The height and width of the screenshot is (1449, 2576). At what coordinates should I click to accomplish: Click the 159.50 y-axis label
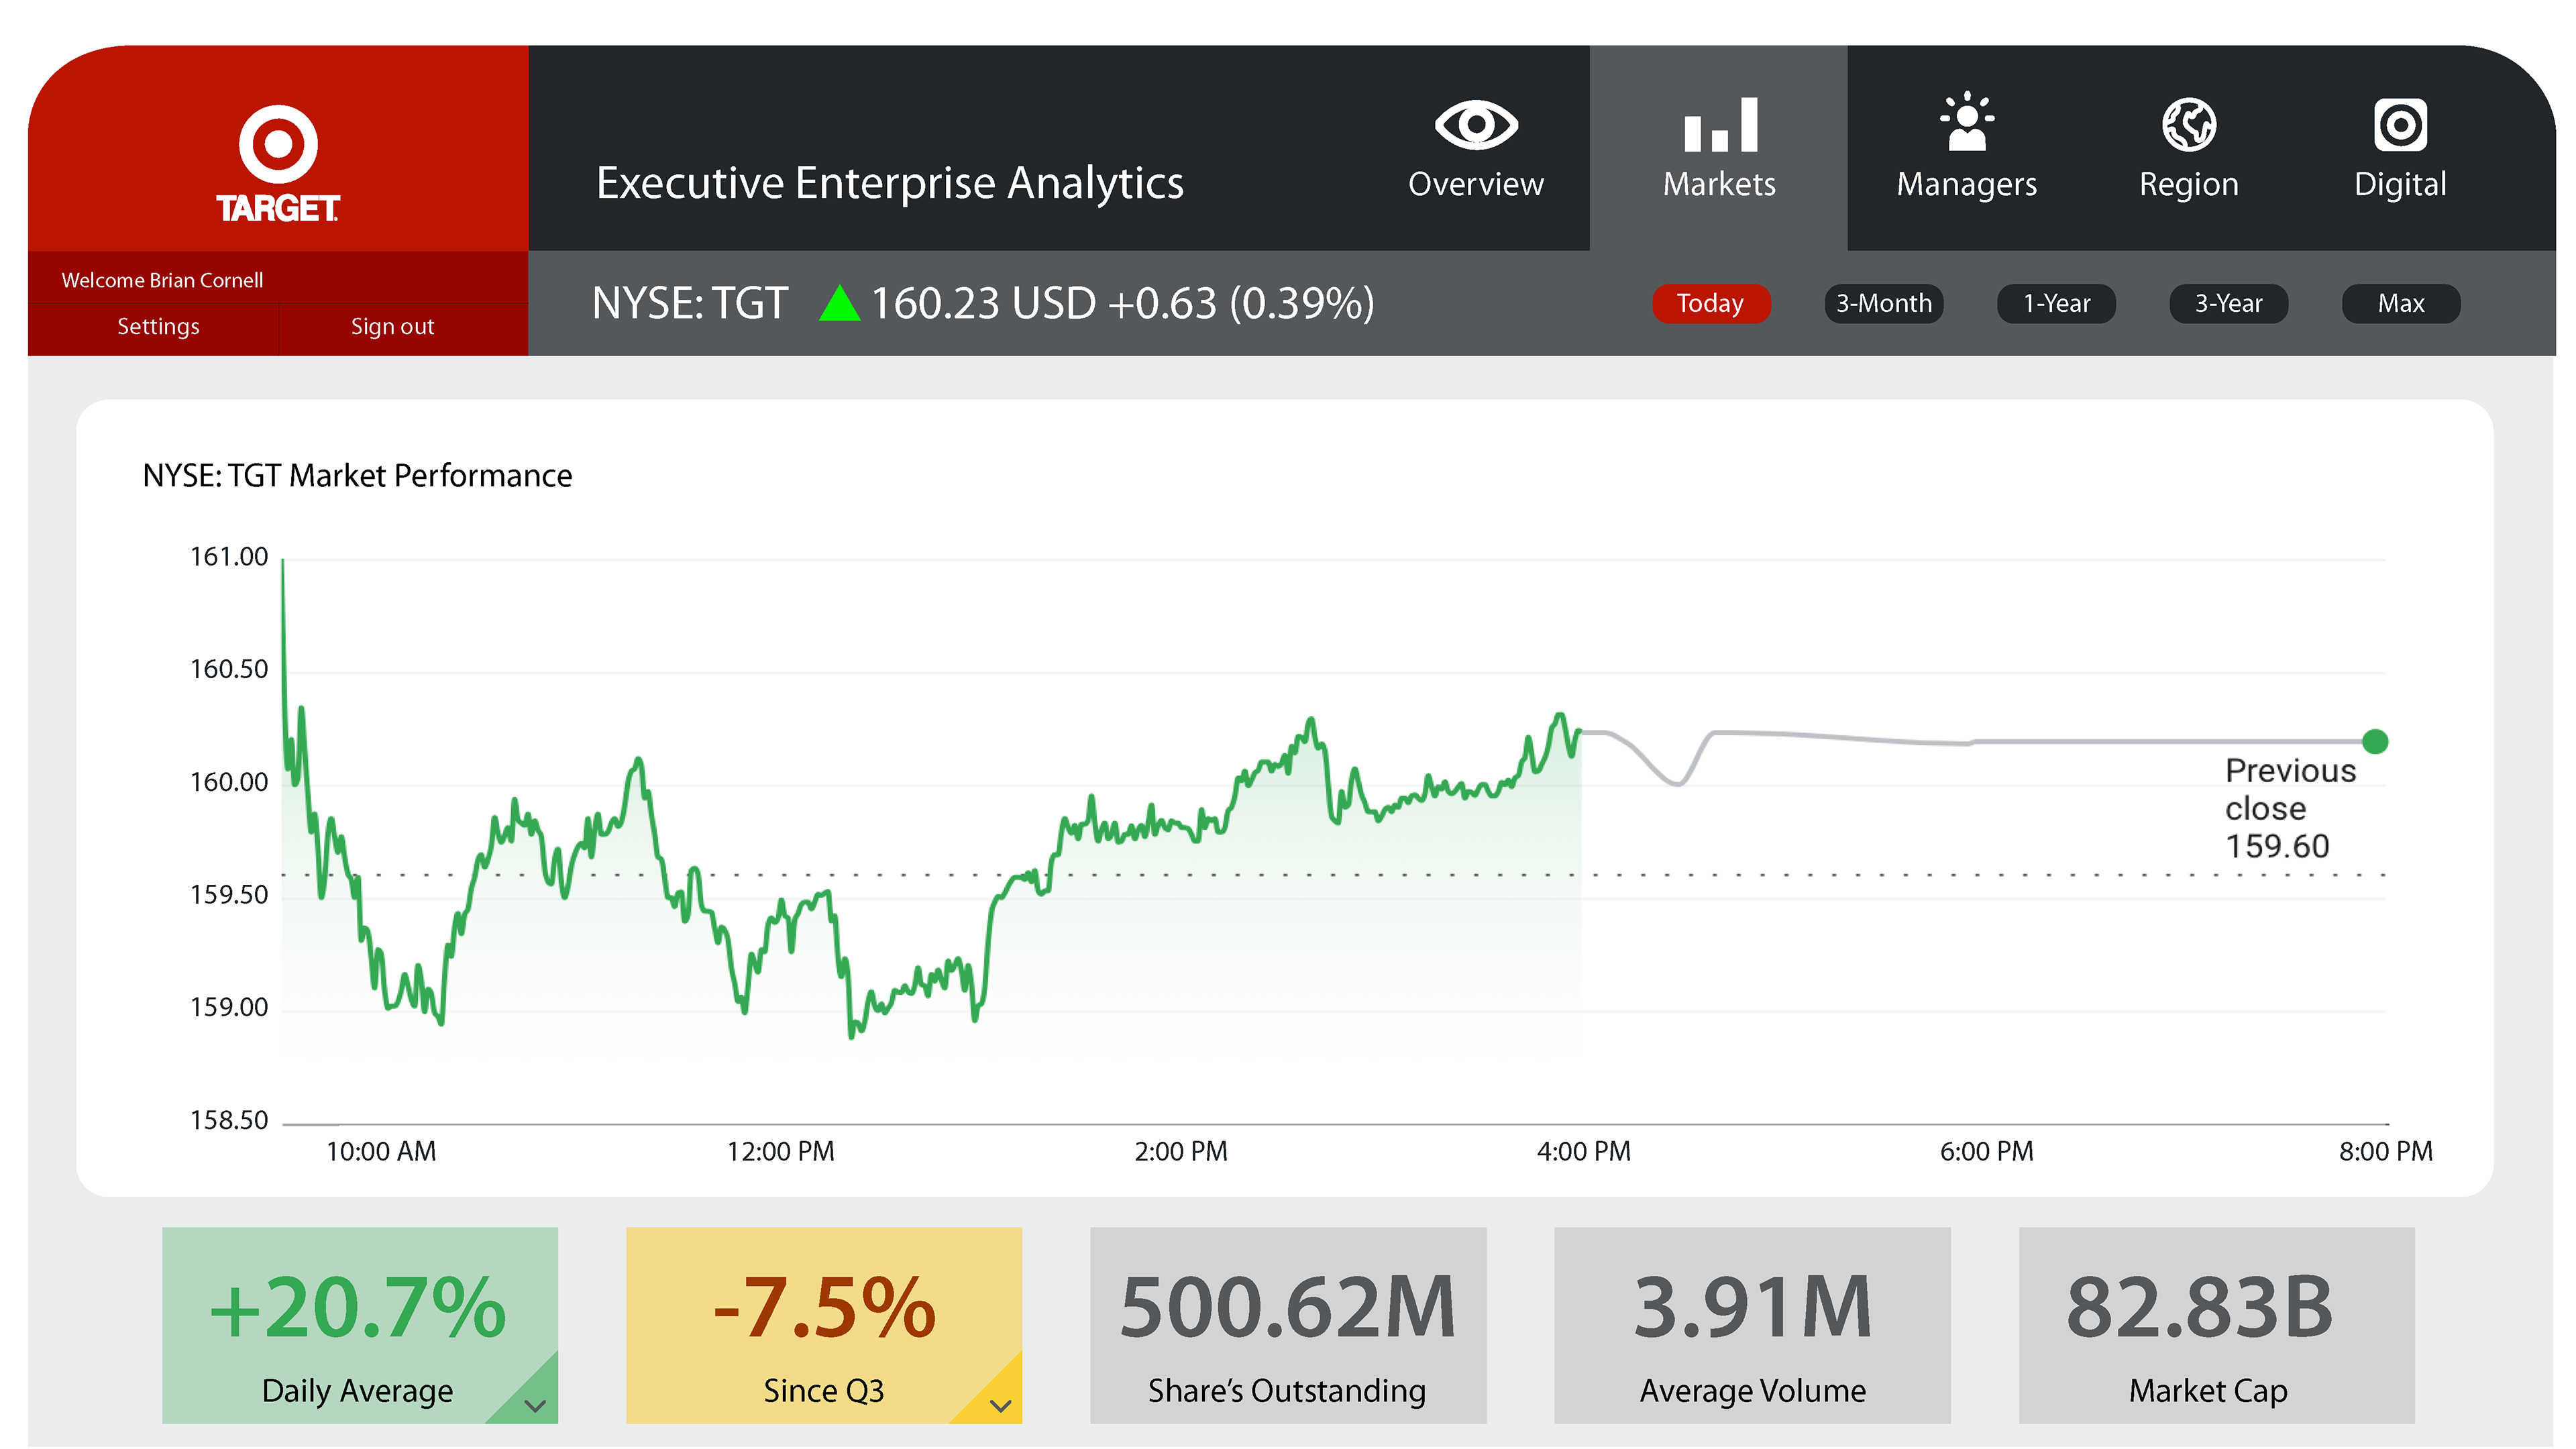pos(229,894)
